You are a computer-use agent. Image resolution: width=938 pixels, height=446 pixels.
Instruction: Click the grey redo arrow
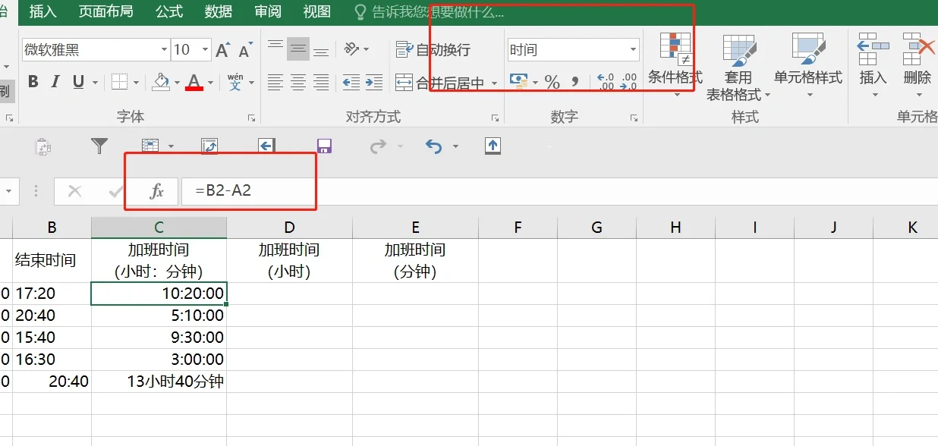pyautogui.click(x=378, y=146)
